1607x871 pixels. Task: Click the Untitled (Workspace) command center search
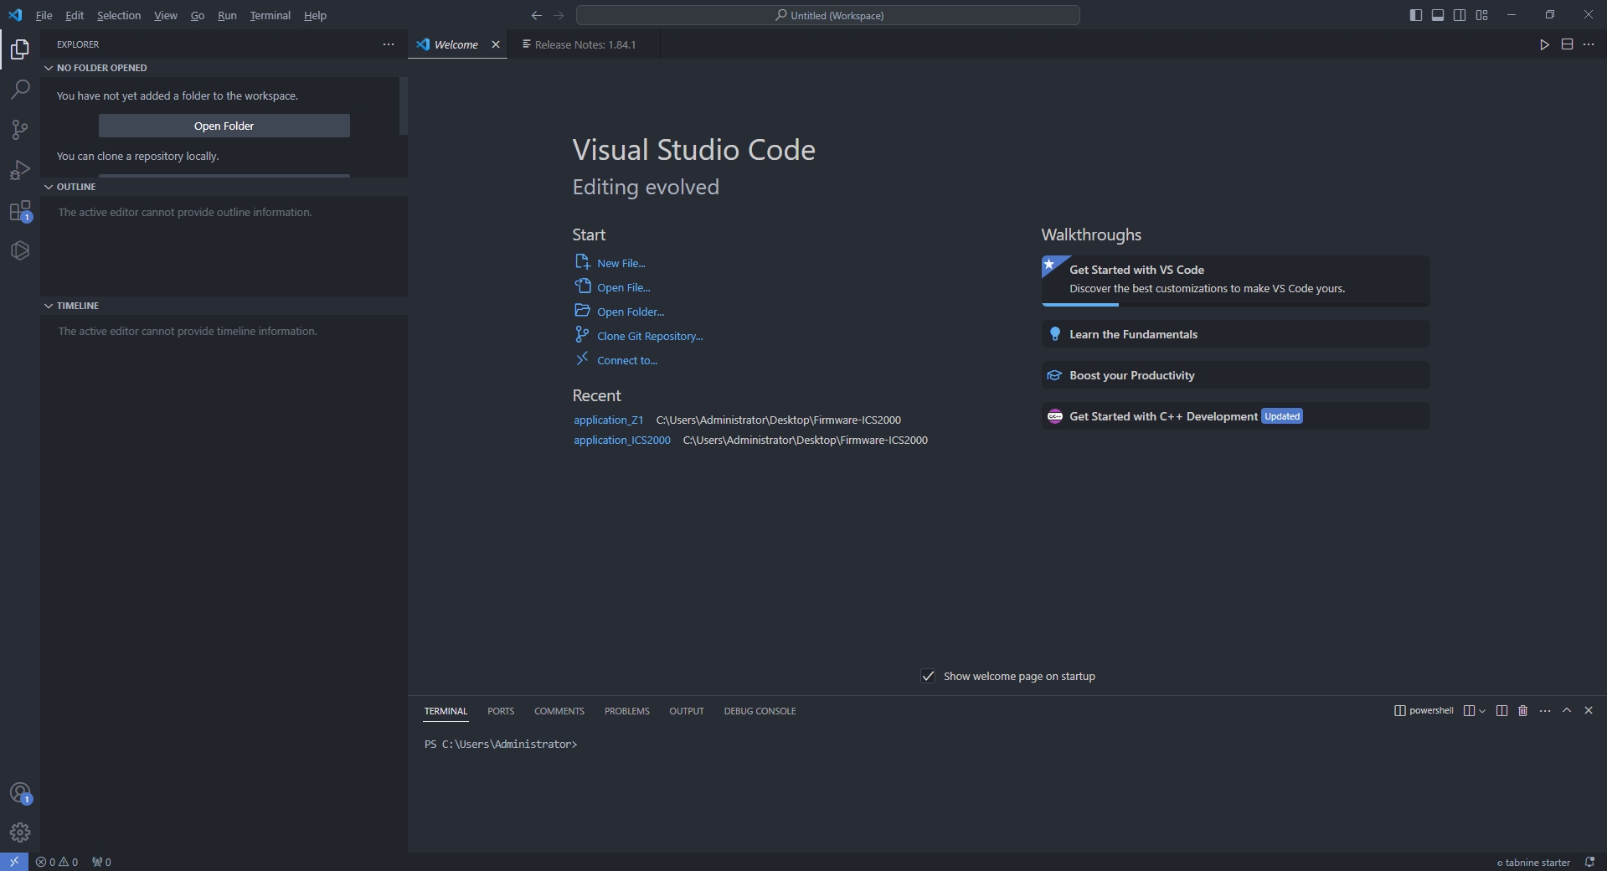[x=827, y=15]
